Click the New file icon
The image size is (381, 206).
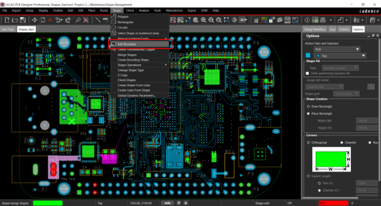click(x=7, y=20)
